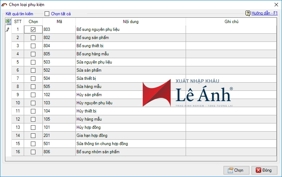The height and width of the screenshot is (177, 282).
Task: Select checkbox for Gia hạn hợp đồng
Action: click(x=33, y=135)
